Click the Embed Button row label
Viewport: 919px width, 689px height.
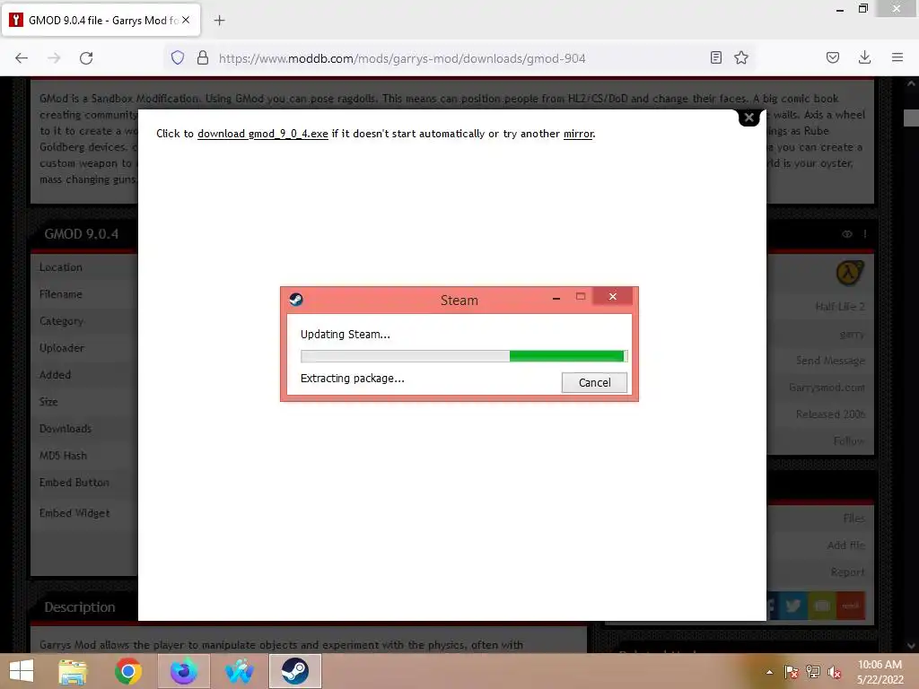click(x=74, y=482)
